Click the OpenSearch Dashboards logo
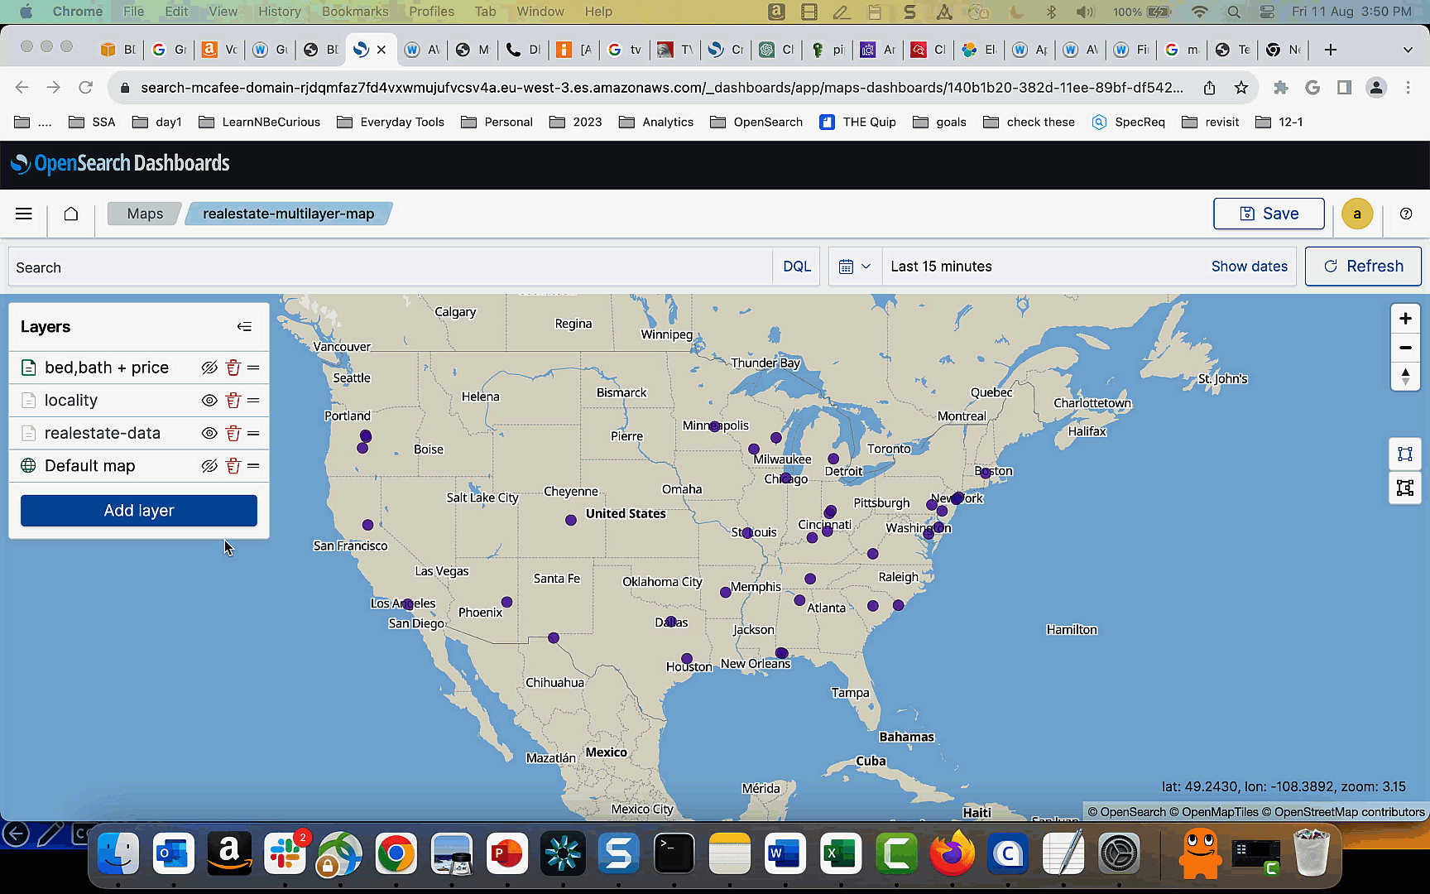 121,164
